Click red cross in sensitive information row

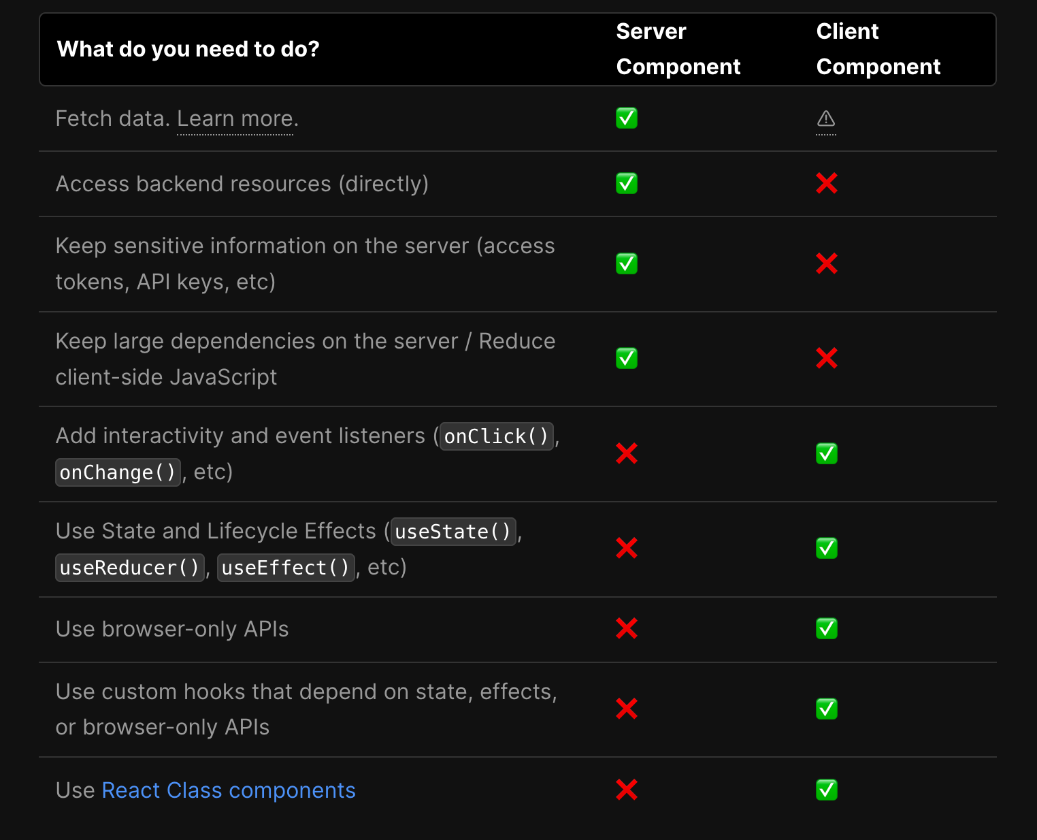point(827,263)
